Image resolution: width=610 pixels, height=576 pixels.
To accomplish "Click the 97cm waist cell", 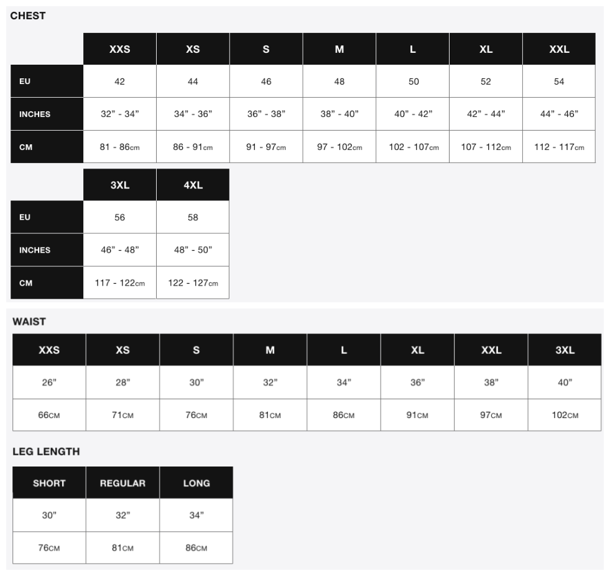I will (491, 415).
